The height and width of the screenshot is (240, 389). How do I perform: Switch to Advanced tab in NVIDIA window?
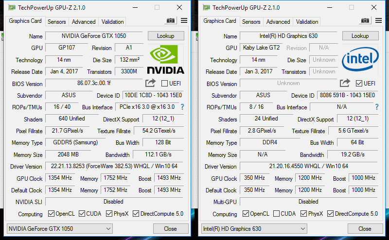[x=84, y=22]
